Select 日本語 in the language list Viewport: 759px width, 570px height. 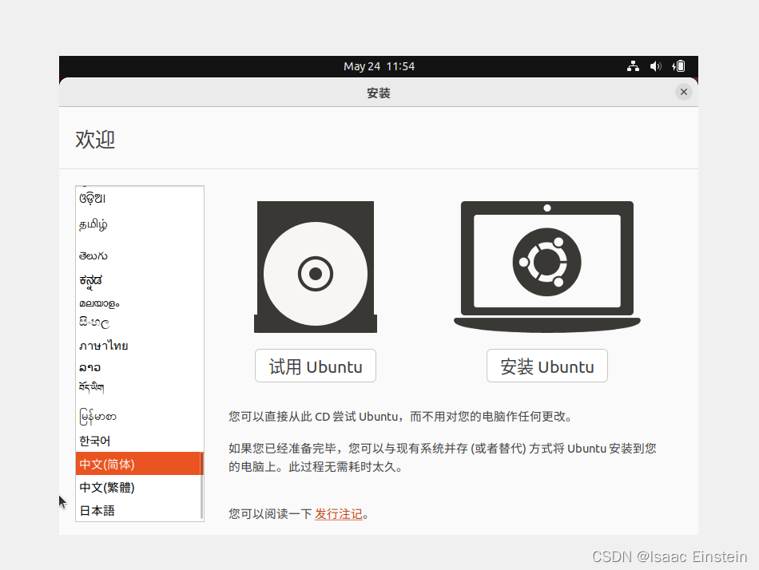point(139,510)
